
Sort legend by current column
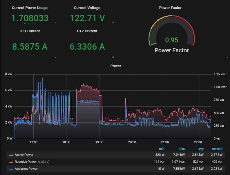pos(217,149)
